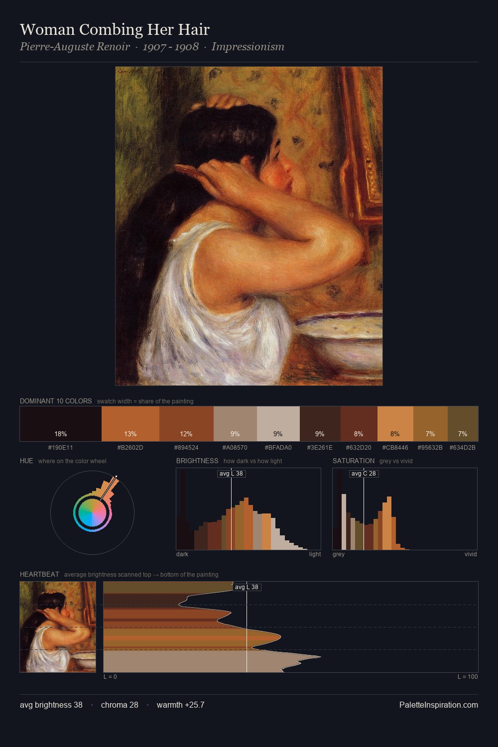Click the 'avg C 28' label in Saturation chart

click(x=364, y=474)
